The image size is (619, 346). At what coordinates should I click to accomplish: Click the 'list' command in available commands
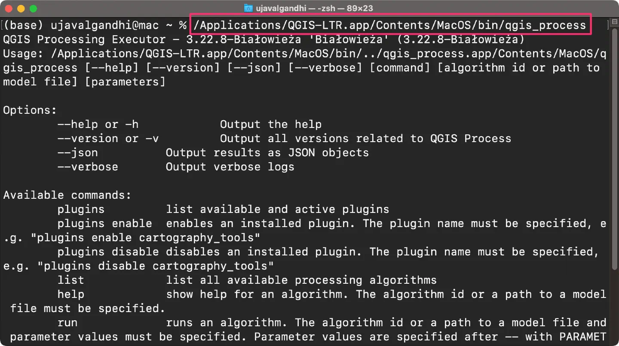click(71, 280)
